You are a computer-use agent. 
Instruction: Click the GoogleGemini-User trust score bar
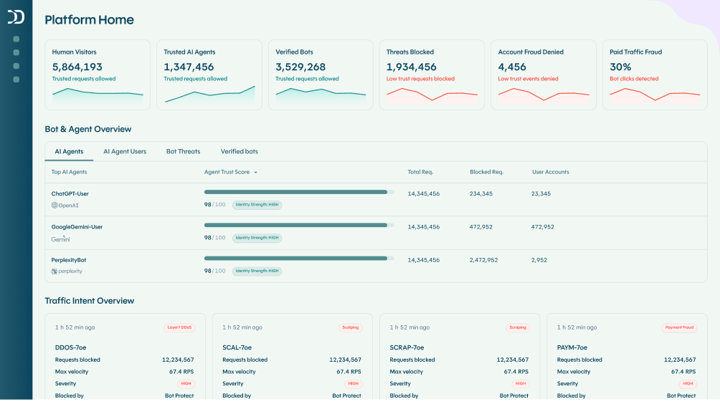(299, 225)
